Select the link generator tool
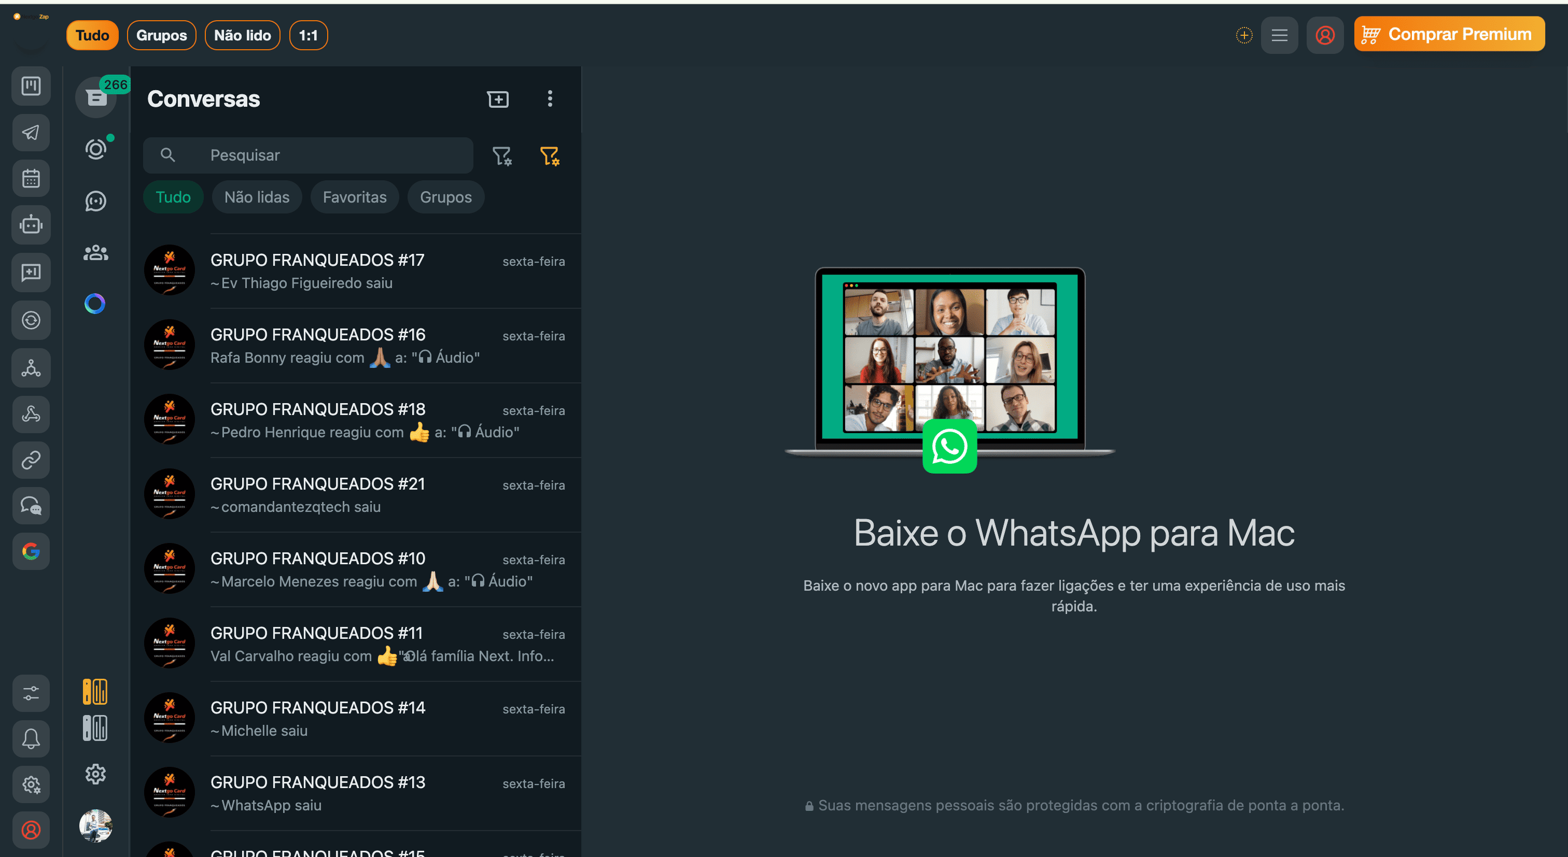The width and height of the screenshot is (1568, 857). pos(31,460)
